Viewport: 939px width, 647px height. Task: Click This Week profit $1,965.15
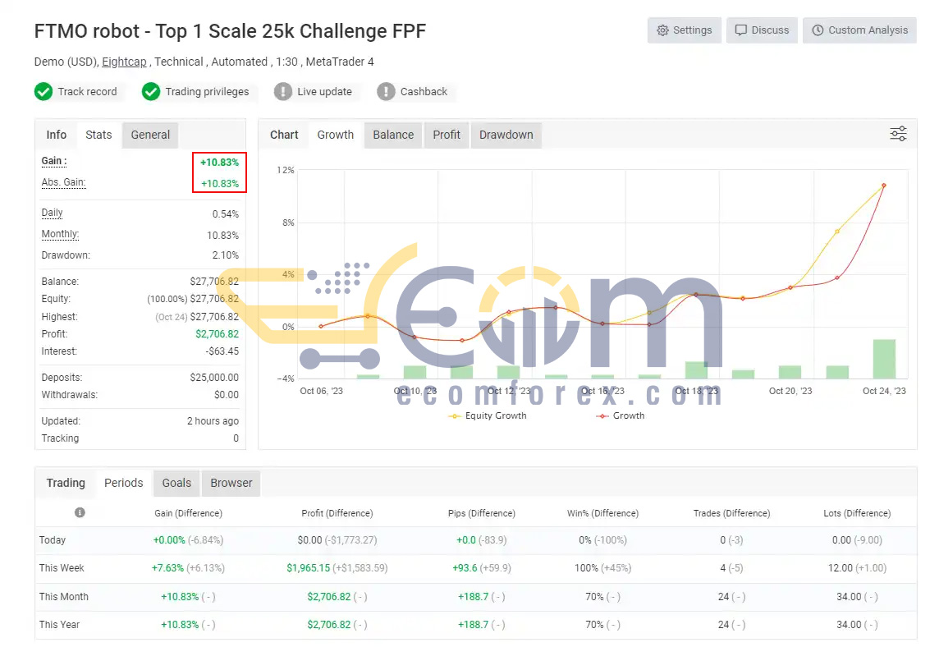308,568
